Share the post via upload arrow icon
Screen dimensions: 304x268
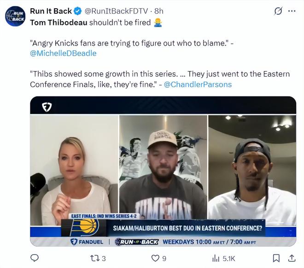point(291,258)
